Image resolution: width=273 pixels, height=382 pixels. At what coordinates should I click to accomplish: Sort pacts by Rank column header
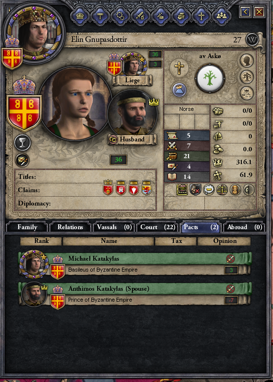[x=41, y=241]
